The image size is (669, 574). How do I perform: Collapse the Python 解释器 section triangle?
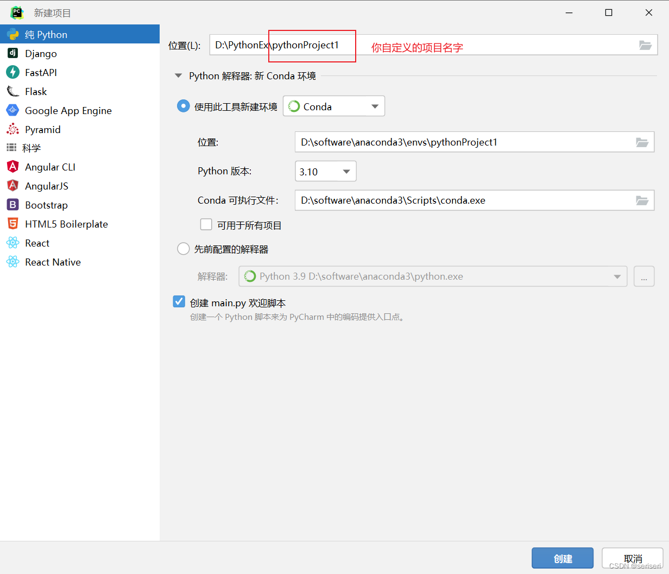click(x=178, y=76)
